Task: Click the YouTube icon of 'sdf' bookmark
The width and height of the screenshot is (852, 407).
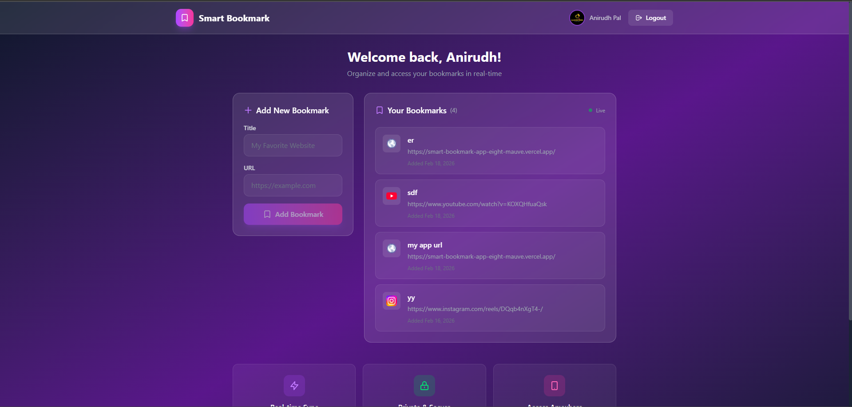Action: pos(392,196)
